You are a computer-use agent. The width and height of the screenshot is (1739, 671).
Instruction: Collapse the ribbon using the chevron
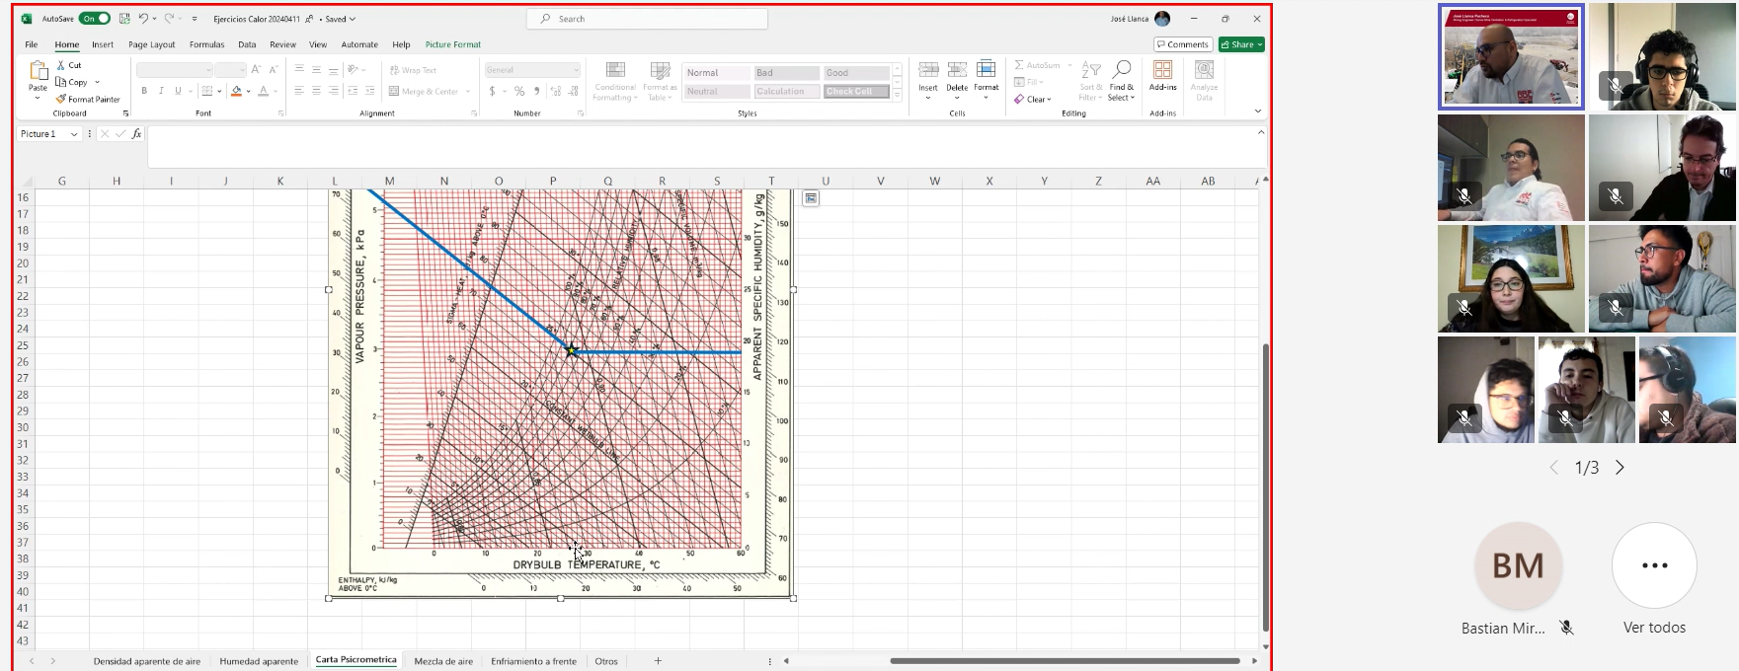(1257, 112)
